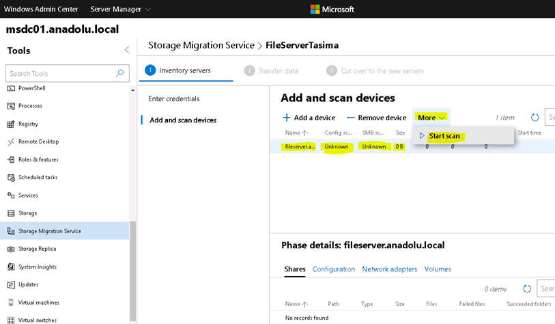Refresh the devices list

(x=535, y=118)
